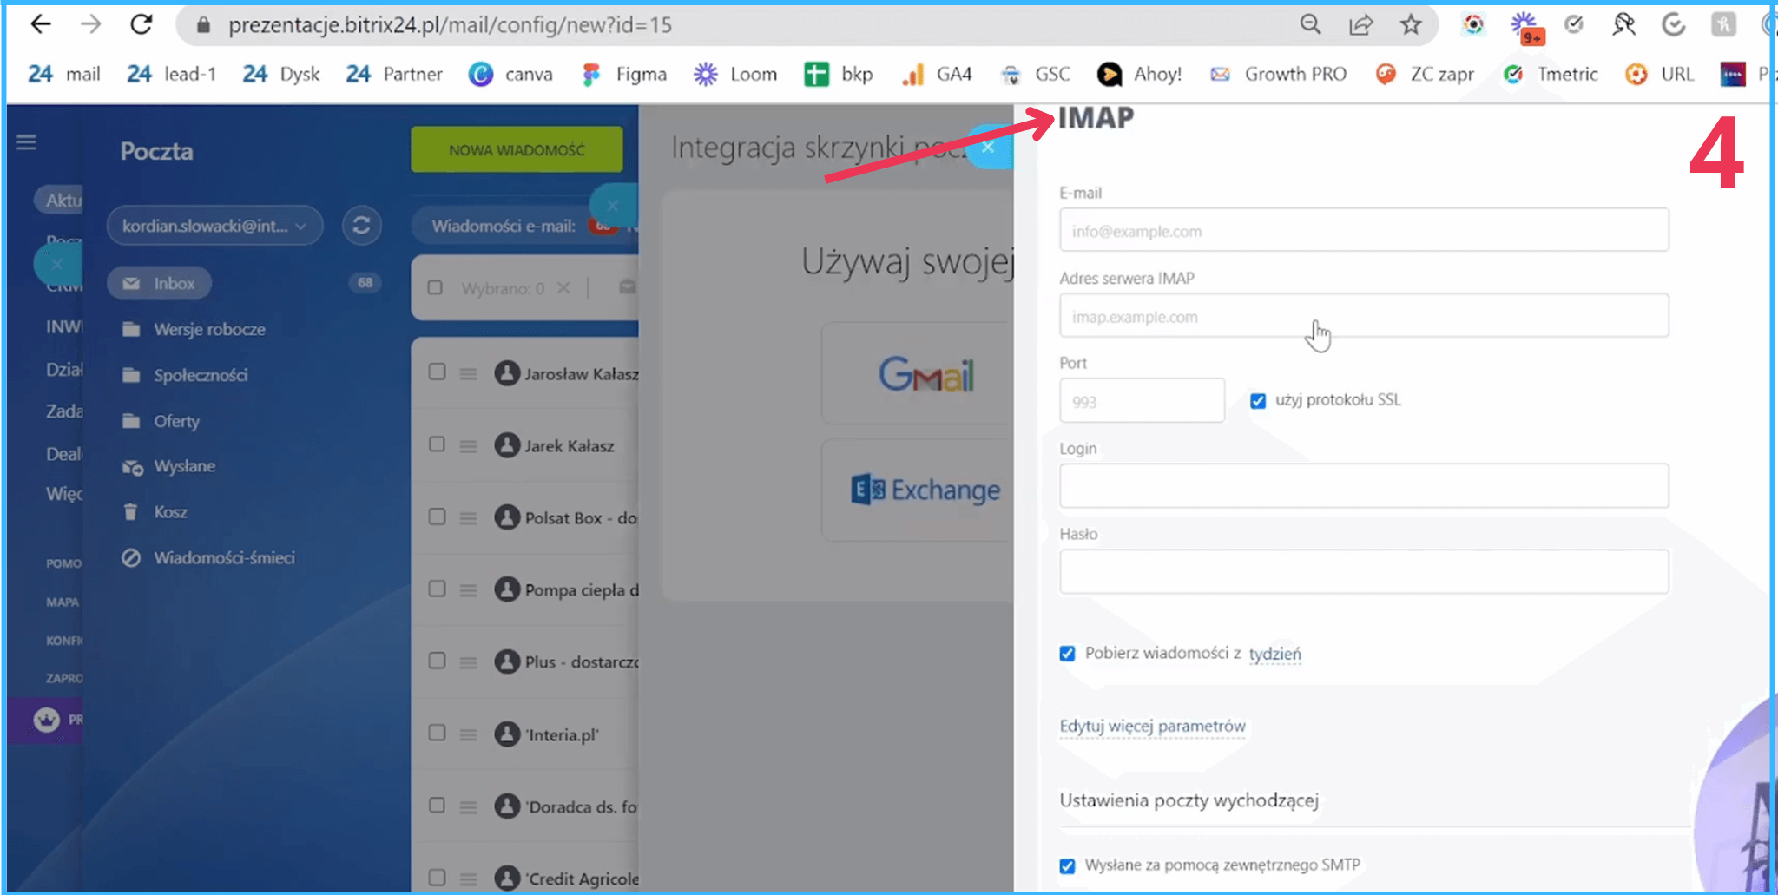Image resolution: width=1778 pixels, height=895 pixels.
Task: Toggle the użyj protokołu SSL checkbox
Action: click(1258, 400)
